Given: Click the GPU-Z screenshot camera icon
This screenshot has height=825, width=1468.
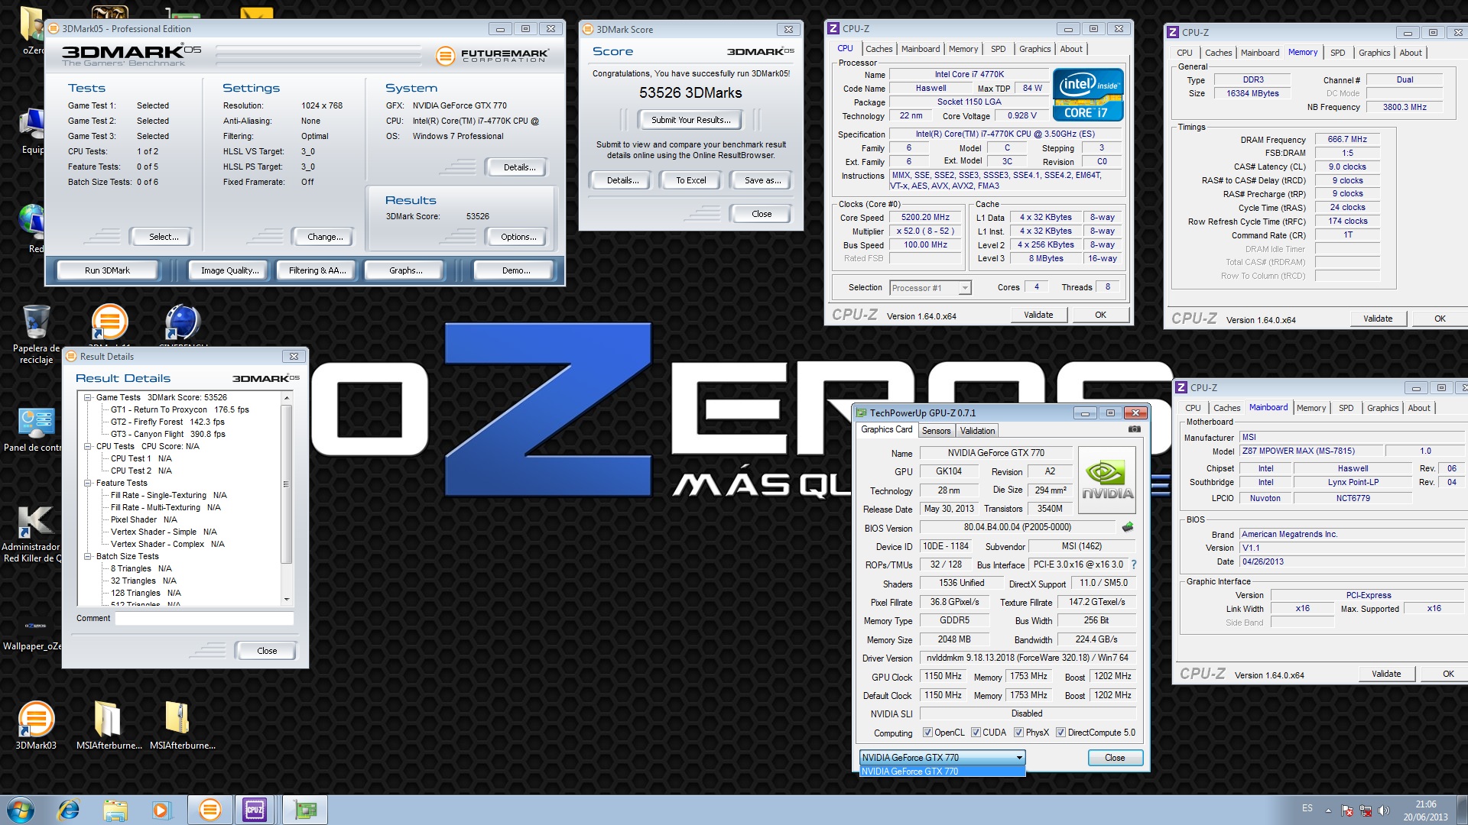Looking at the screenshot, I should (1135, 429).
